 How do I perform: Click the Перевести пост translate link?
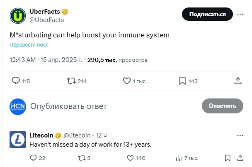pos(29,44)
